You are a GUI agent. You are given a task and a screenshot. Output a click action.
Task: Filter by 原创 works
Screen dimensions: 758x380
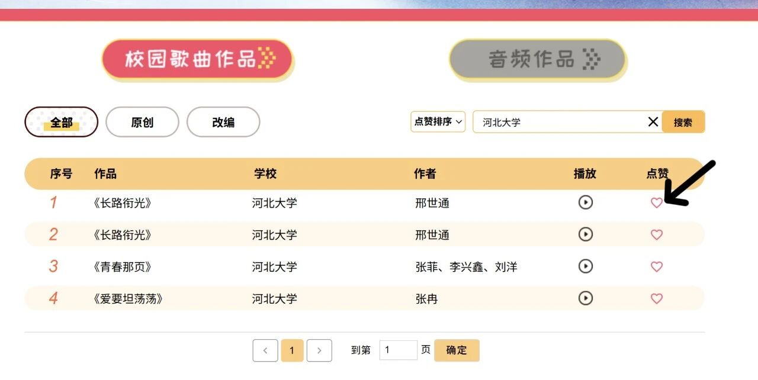coord(142,123)
